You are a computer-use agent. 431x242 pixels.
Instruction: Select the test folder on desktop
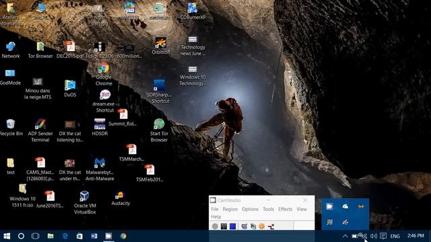click(11, 166)
